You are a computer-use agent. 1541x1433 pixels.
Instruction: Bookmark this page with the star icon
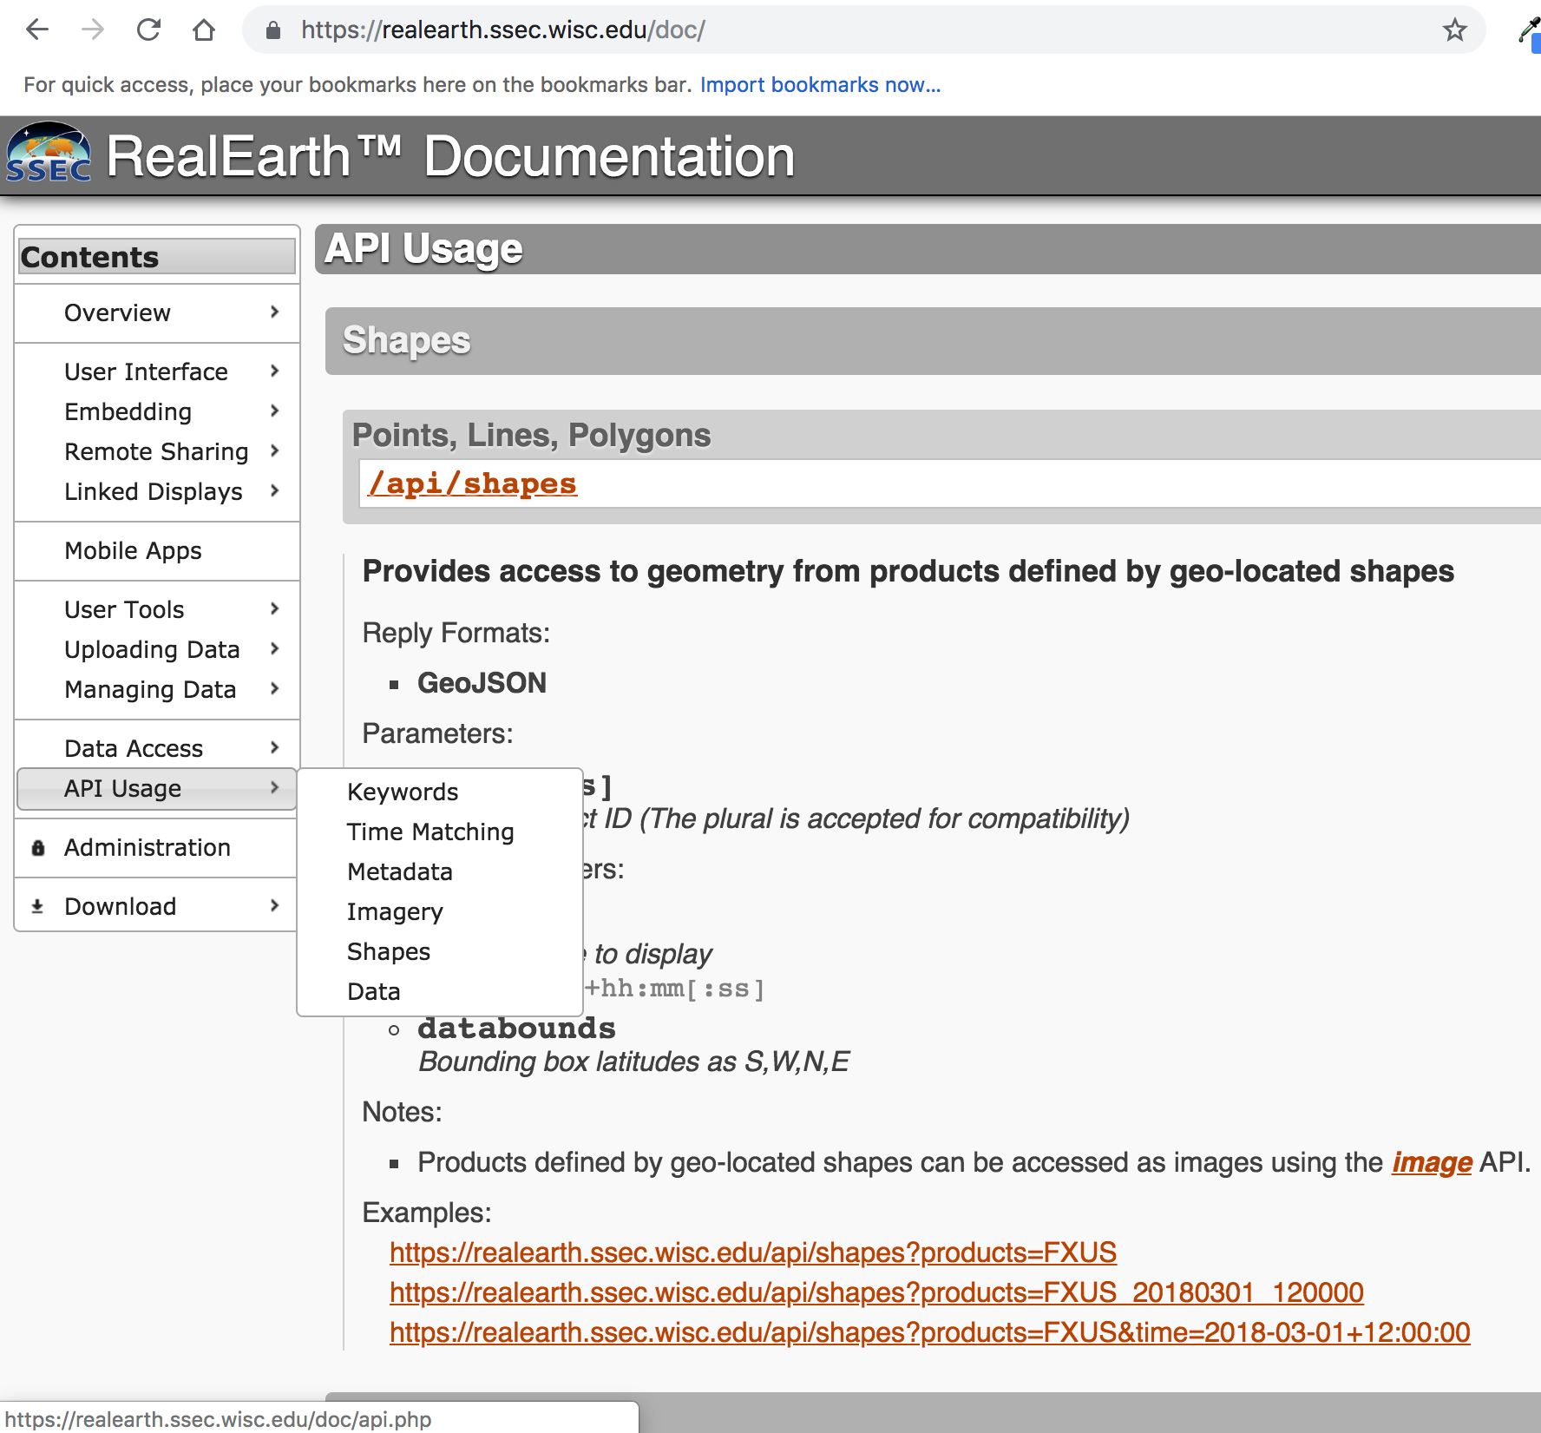pyautogui.click(x=1455, y=30)
